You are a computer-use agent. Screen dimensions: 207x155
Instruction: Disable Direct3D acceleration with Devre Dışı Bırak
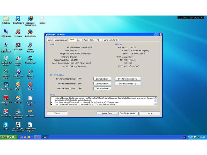click(x=102, y=84)
